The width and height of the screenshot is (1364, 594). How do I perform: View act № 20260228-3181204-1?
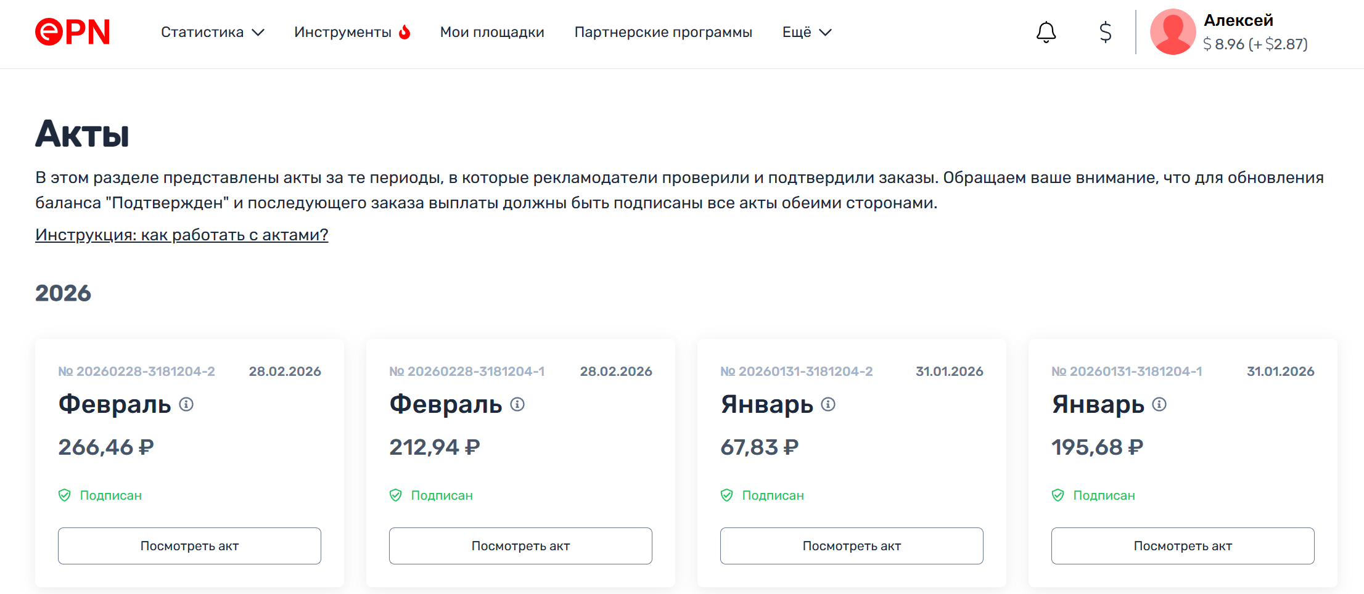coord(520,546)
